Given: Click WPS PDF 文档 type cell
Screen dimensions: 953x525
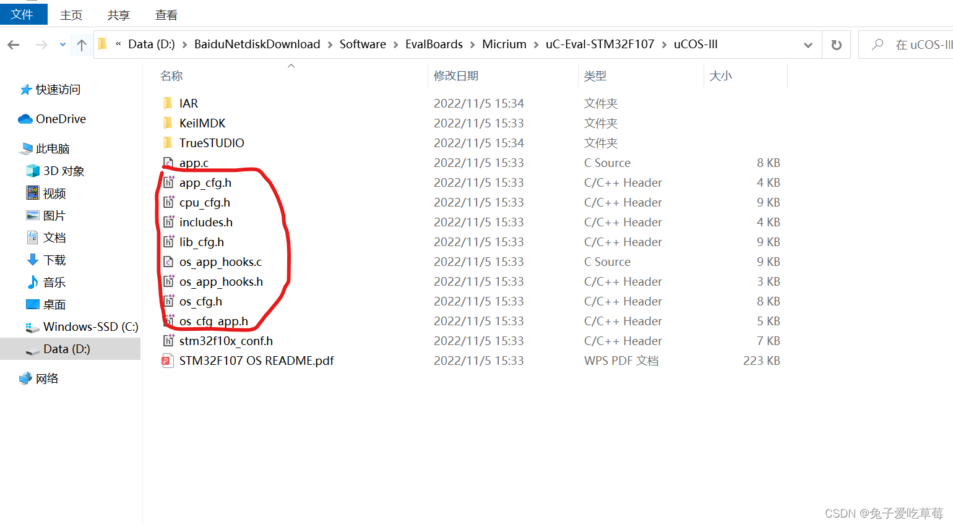Looking at the screenshot, I should (x=621, y=361).
